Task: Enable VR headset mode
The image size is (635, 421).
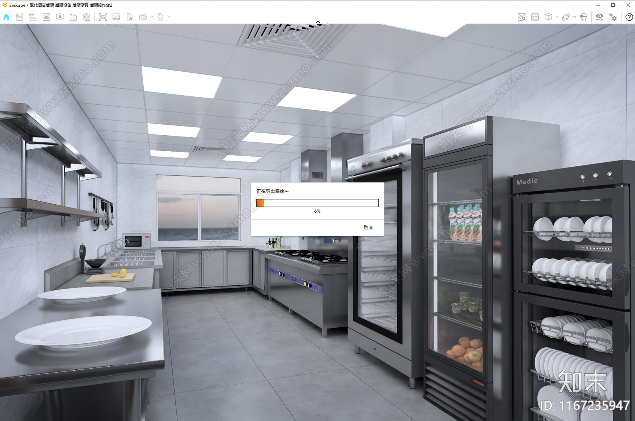Action: (x=583, y=17)
